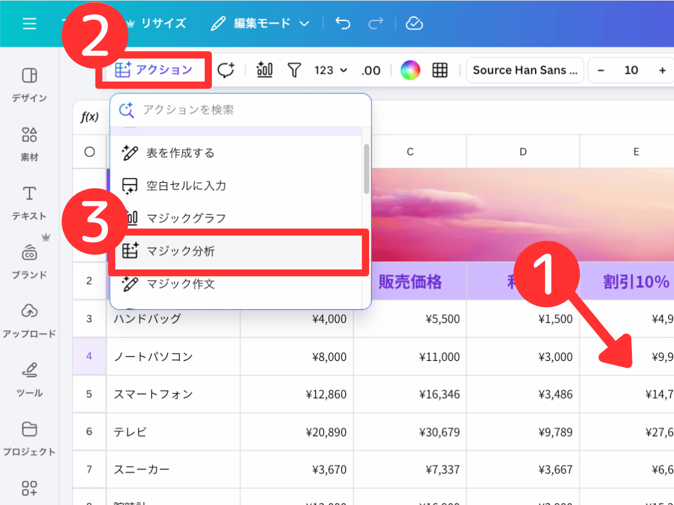The image size is (674, 505).
Task: Open the アクション menu button
Action: click(x=154, y=70)
